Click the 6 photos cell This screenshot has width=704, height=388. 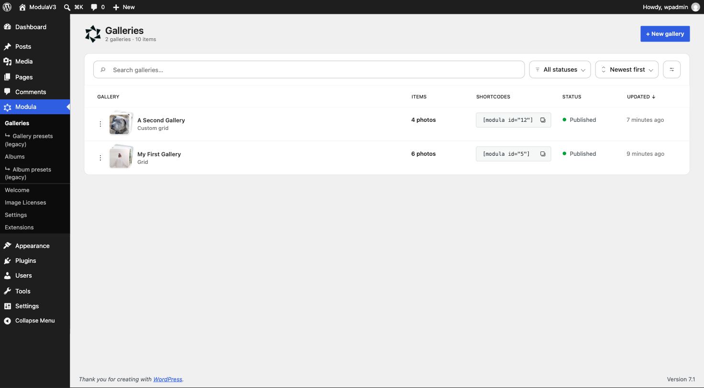point(424,154)
